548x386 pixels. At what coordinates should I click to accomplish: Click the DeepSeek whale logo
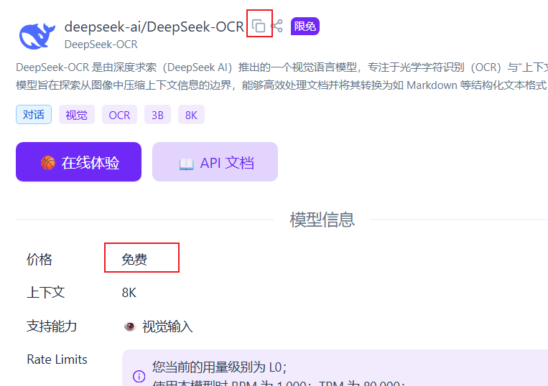pyautogui.click(x=37, y=35)
